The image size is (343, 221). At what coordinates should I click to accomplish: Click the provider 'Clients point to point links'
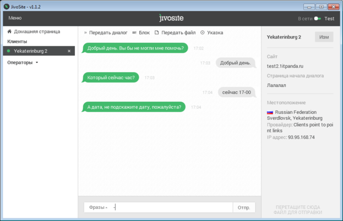tap(300, 128)
